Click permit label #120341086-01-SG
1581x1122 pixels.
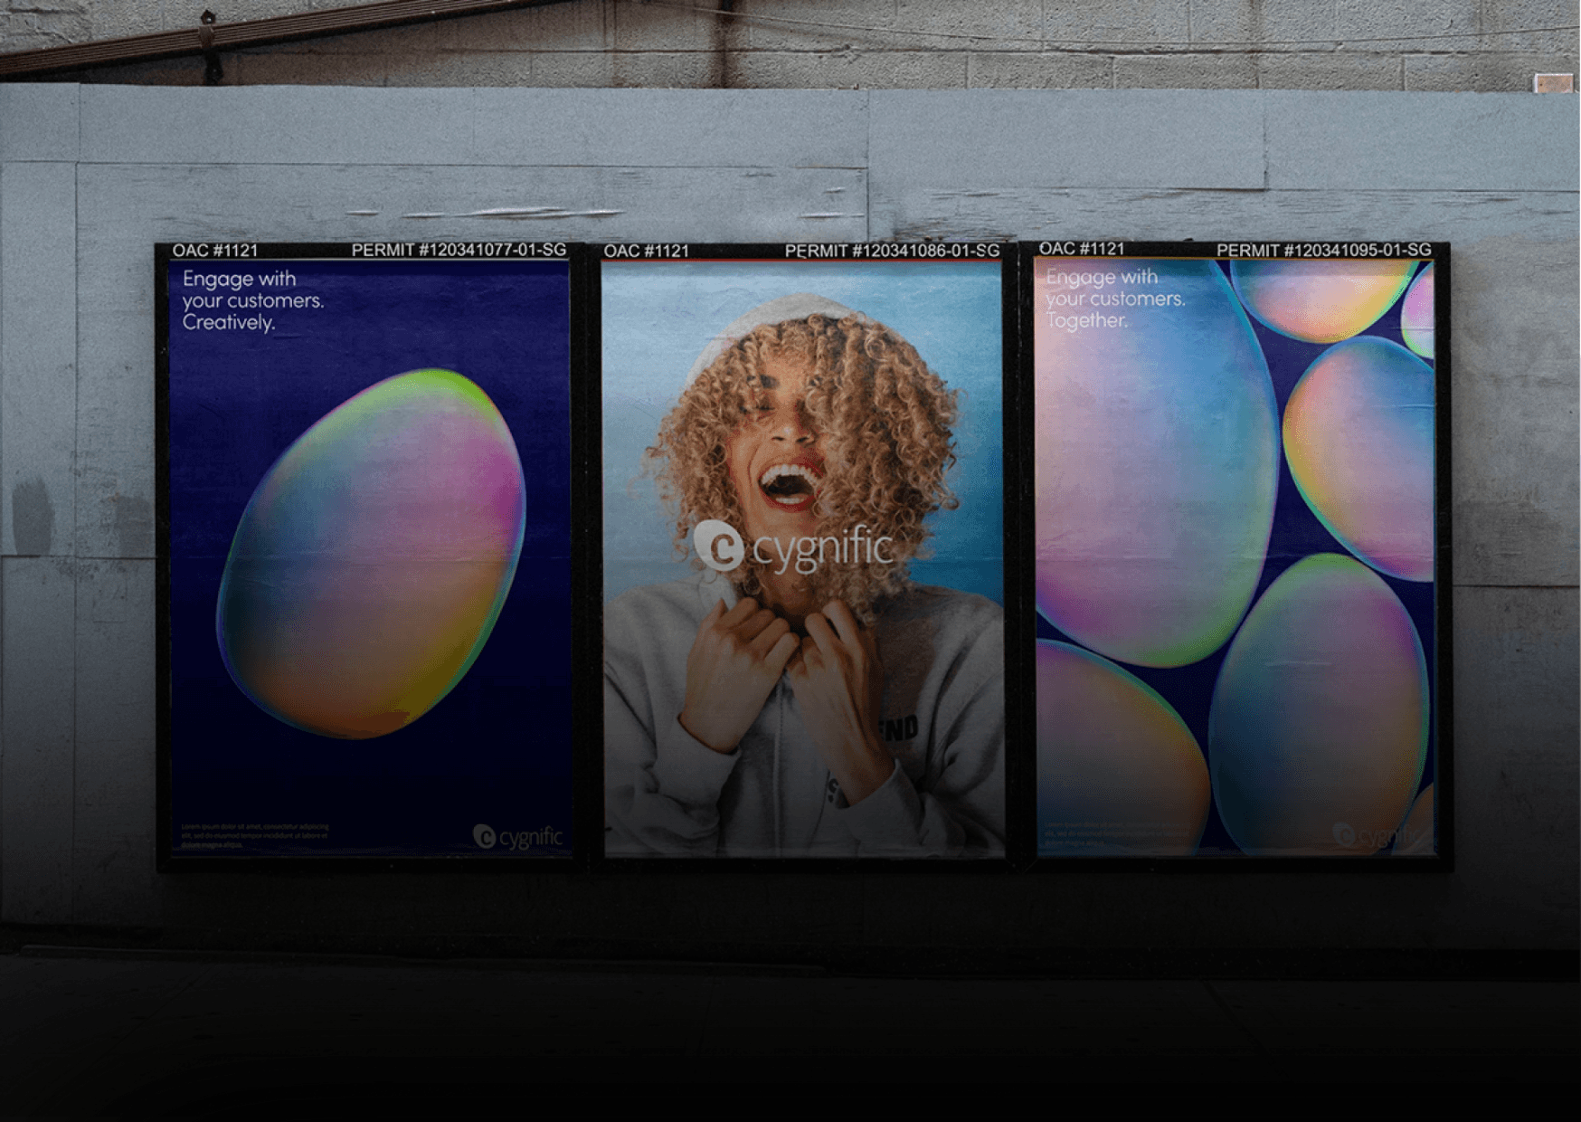(x=892, y=251)
